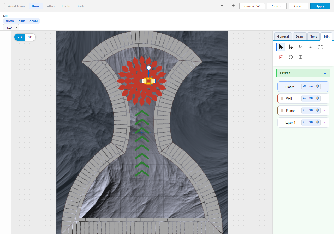Toggle visibility of Frame layer
This screenshot has width=334, height=234.
[x=305, y=110]
